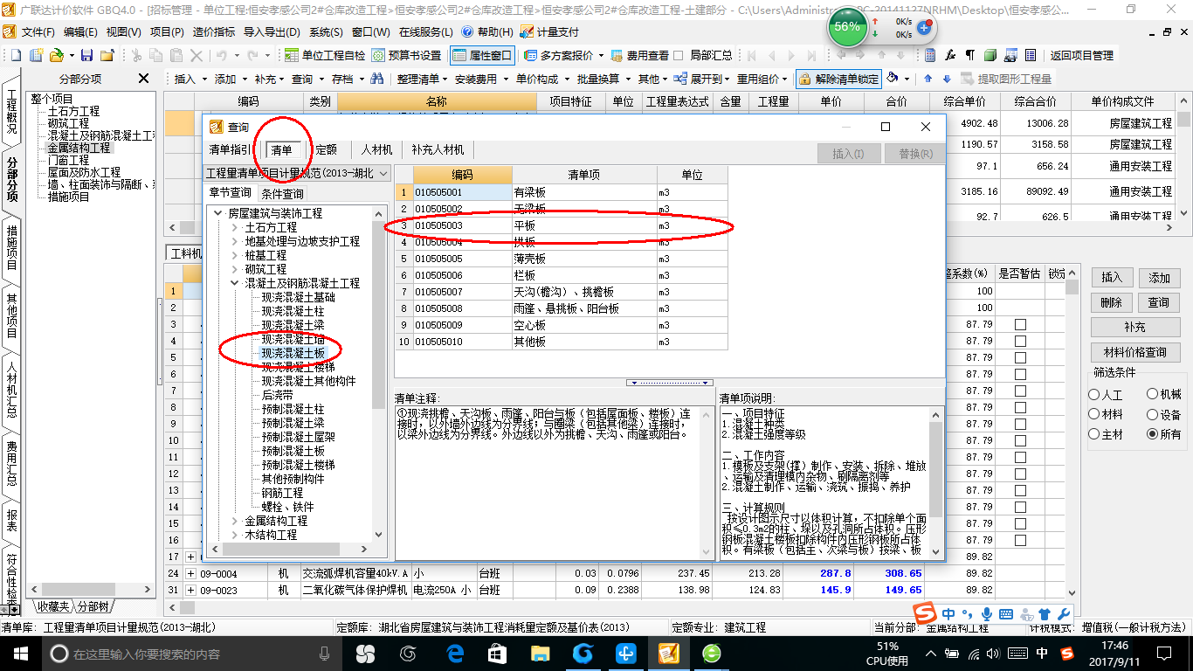This screenshot has height=671, width=1193.
Task: Open the 整理清单 dropdown menu
Action: click(422, 79)
